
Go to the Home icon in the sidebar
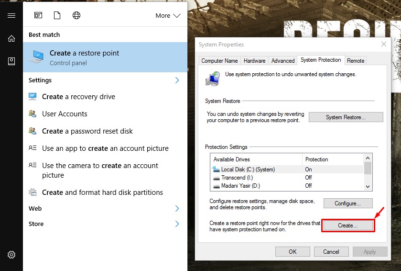(x=11, y=38)
